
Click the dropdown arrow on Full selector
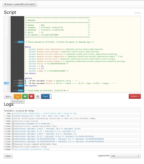(138, 156)
